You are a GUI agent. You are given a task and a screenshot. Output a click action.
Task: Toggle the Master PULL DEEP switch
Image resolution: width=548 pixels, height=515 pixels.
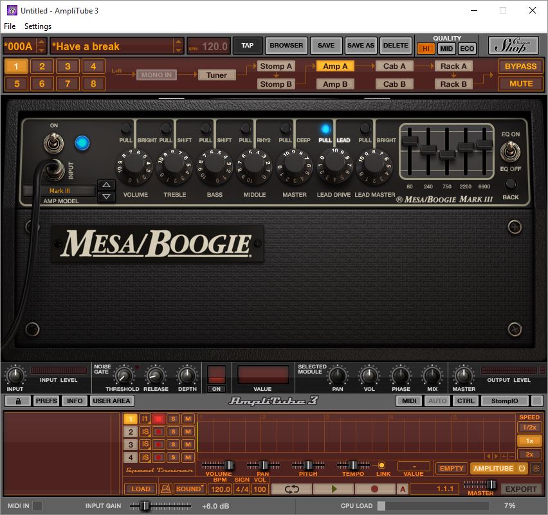coord(286,129)
